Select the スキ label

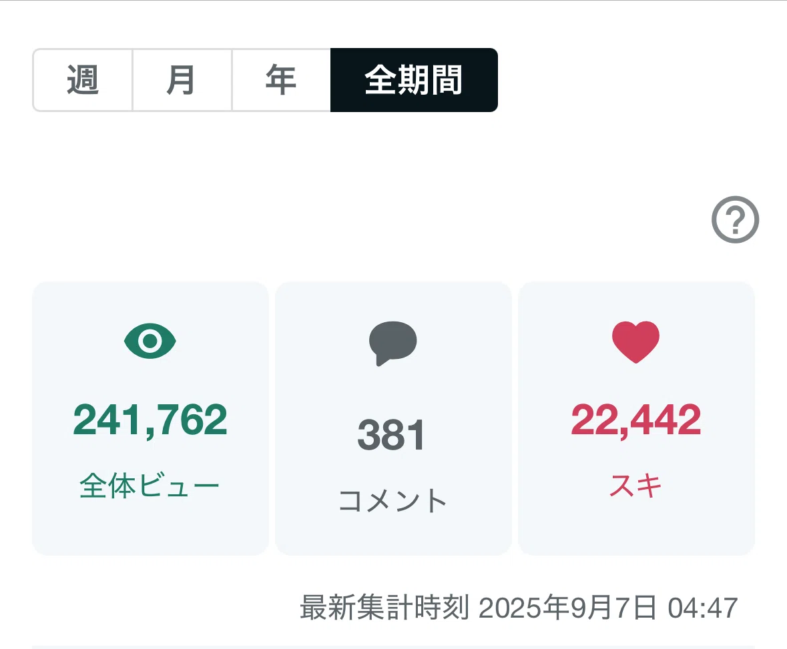(636, 486)
